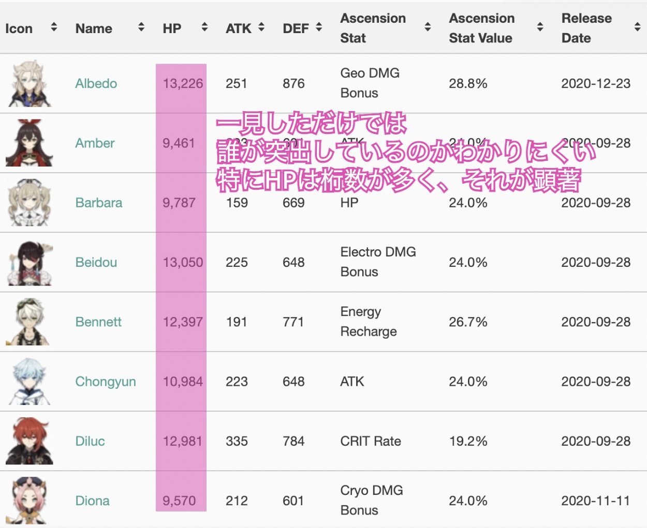The width and height of the screenshot is (647, 528).
Task: Sort by Ascension Stat Value arrows
Action: [x=540, y=27]
